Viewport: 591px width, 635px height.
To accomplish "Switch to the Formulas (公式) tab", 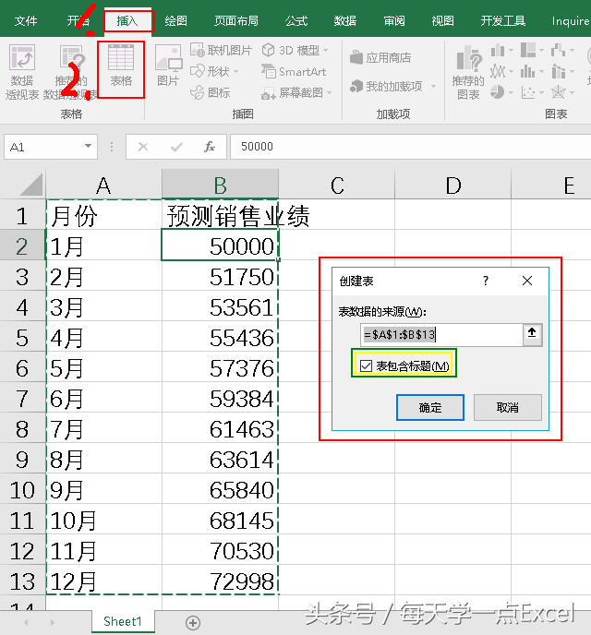I will point(296,20).
